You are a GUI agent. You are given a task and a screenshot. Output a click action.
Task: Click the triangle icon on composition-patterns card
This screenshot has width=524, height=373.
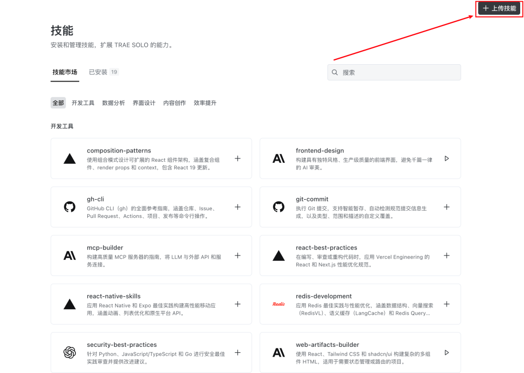coord(69,158)
